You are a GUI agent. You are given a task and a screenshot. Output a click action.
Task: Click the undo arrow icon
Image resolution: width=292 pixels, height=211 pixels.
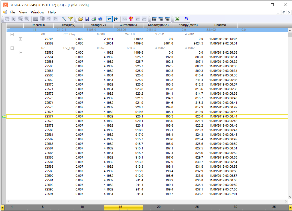point(49,19)
